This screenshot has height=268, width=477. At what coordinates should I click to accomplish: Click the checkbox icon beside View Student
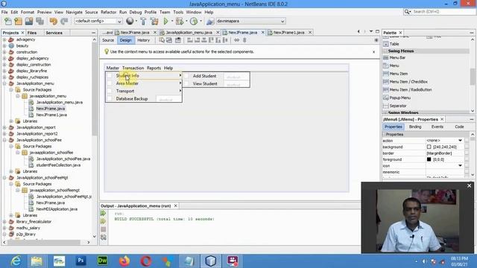point(186,83)
